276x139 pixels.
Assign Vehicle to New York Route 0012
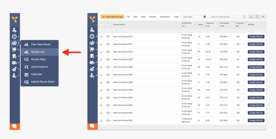tap(256, 37)
